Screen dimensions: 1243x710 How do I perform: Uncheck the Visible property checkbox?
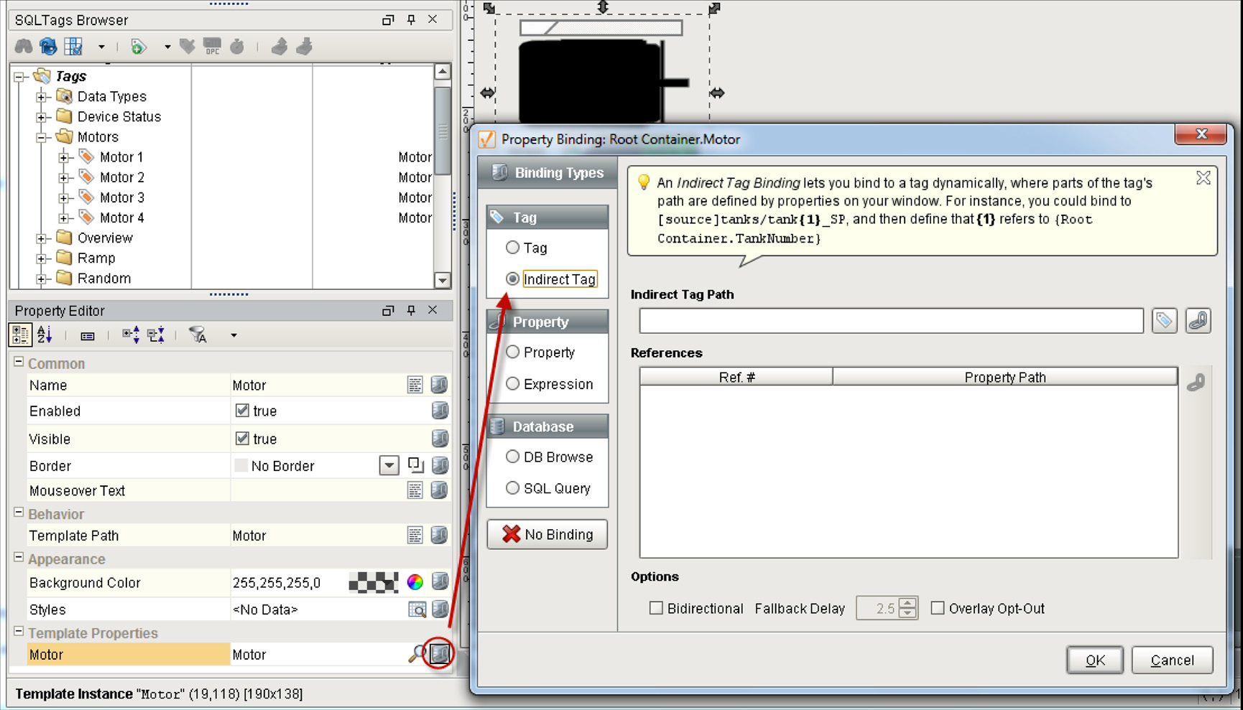click(242, 438)
